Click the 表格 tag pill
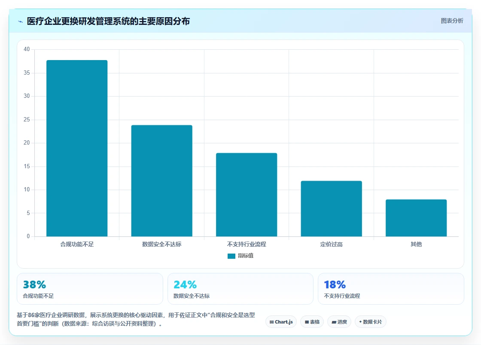This screenshot has height=345, width=481. [x=312, y=322]
